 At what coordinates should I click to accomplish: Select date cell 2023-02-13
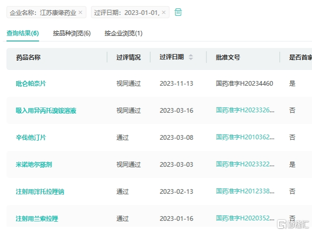tap(177, 192)
